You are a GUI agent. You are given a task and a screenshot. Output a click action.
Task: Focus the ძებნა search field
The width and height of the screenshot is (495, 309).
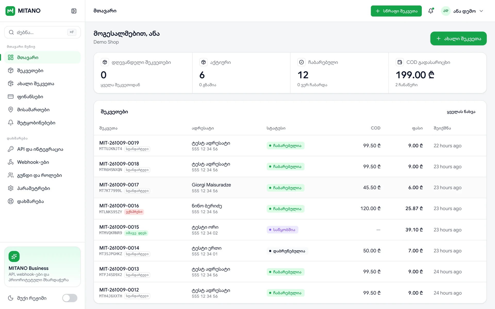click(x=43, y=32)
